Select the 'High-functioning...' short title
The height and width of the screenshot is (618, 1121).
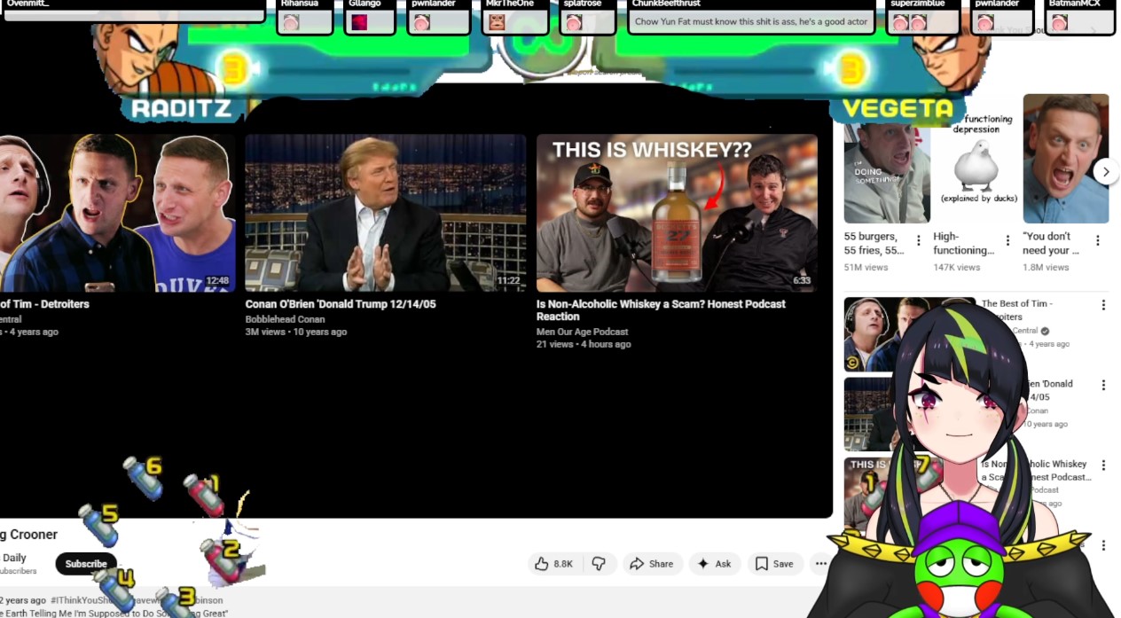pyautogui.click(x=963, y=243)
